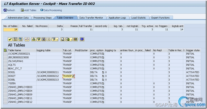The image size is (207, 109).
Task: Click the ACTIVATED trigger state for DD02T
Action: [x=193, y=76]
